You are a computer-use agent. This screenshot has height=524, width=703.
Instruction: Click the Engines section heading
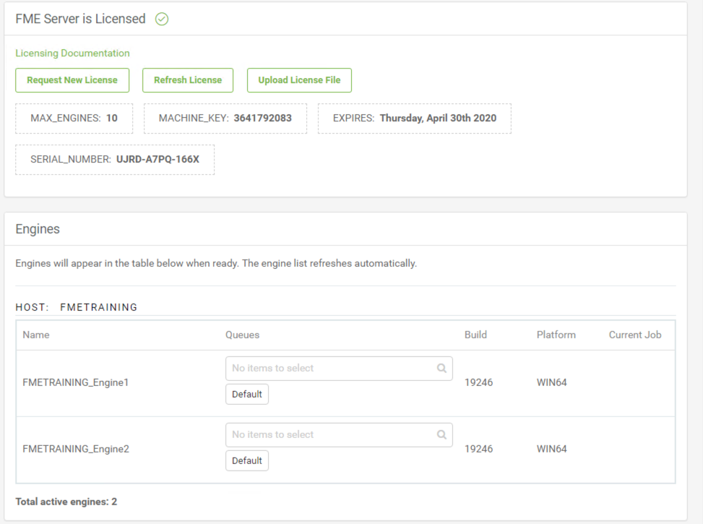point(38,229)
